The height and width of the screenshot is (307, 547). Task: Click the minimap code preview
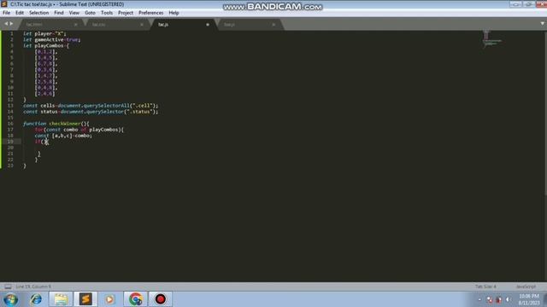tap(492, 39)
